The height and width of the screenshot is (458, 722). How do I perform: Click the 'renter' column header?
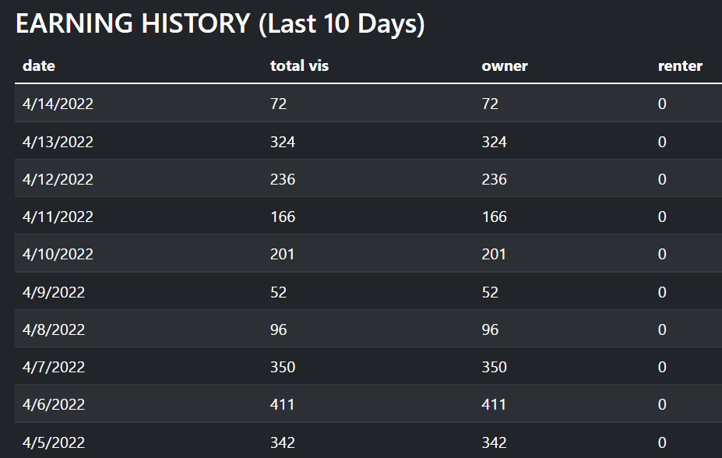coord(680,66)
